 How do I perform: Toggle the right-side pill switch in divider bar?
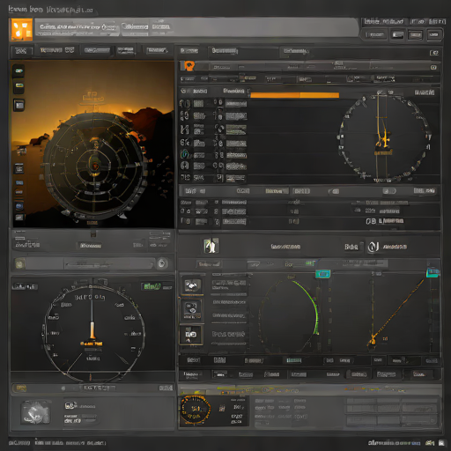tap(389, 191)
